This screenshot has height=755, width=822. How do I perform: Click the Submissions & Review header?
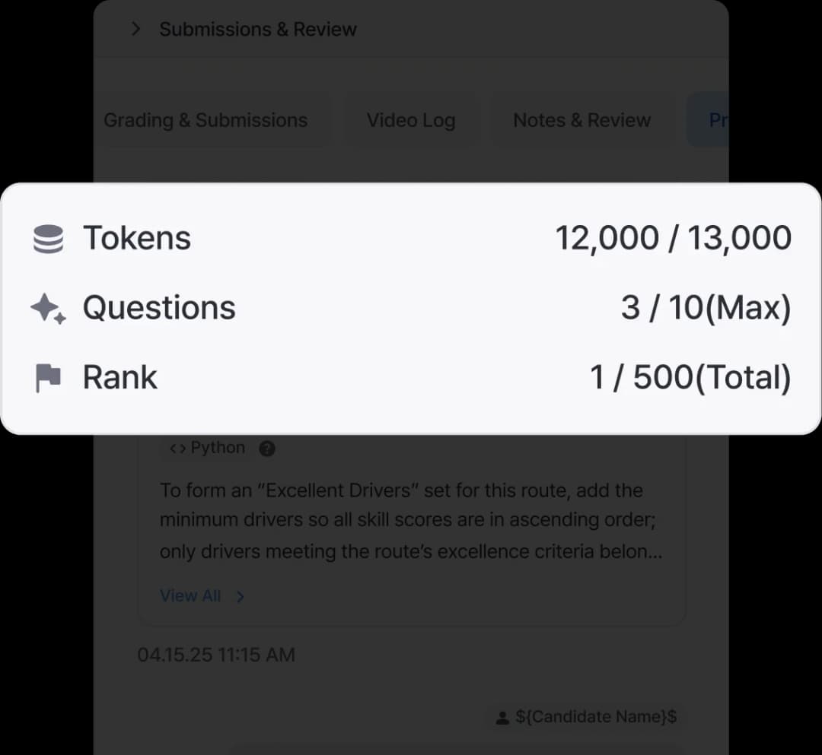pos(258,29)
